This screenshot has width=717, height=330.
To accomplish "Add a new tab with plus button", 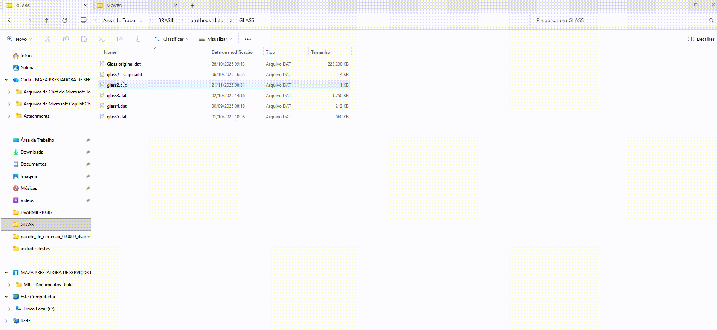I will [192, 5].
